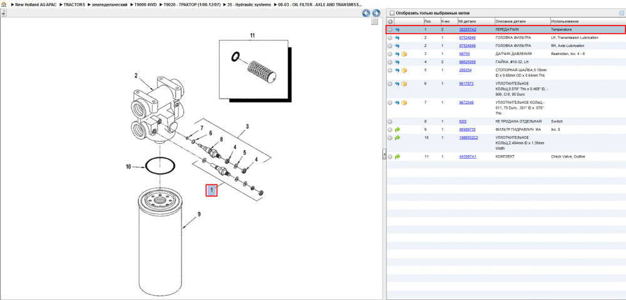Open part number 9617873 link
626x300 pixels.
tap(466, 84)
